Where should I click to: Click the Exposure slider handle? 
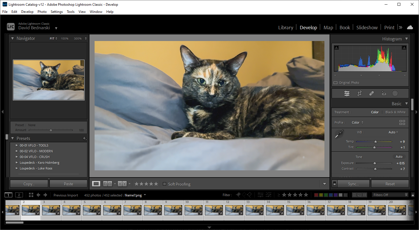[x=375, y=163]
